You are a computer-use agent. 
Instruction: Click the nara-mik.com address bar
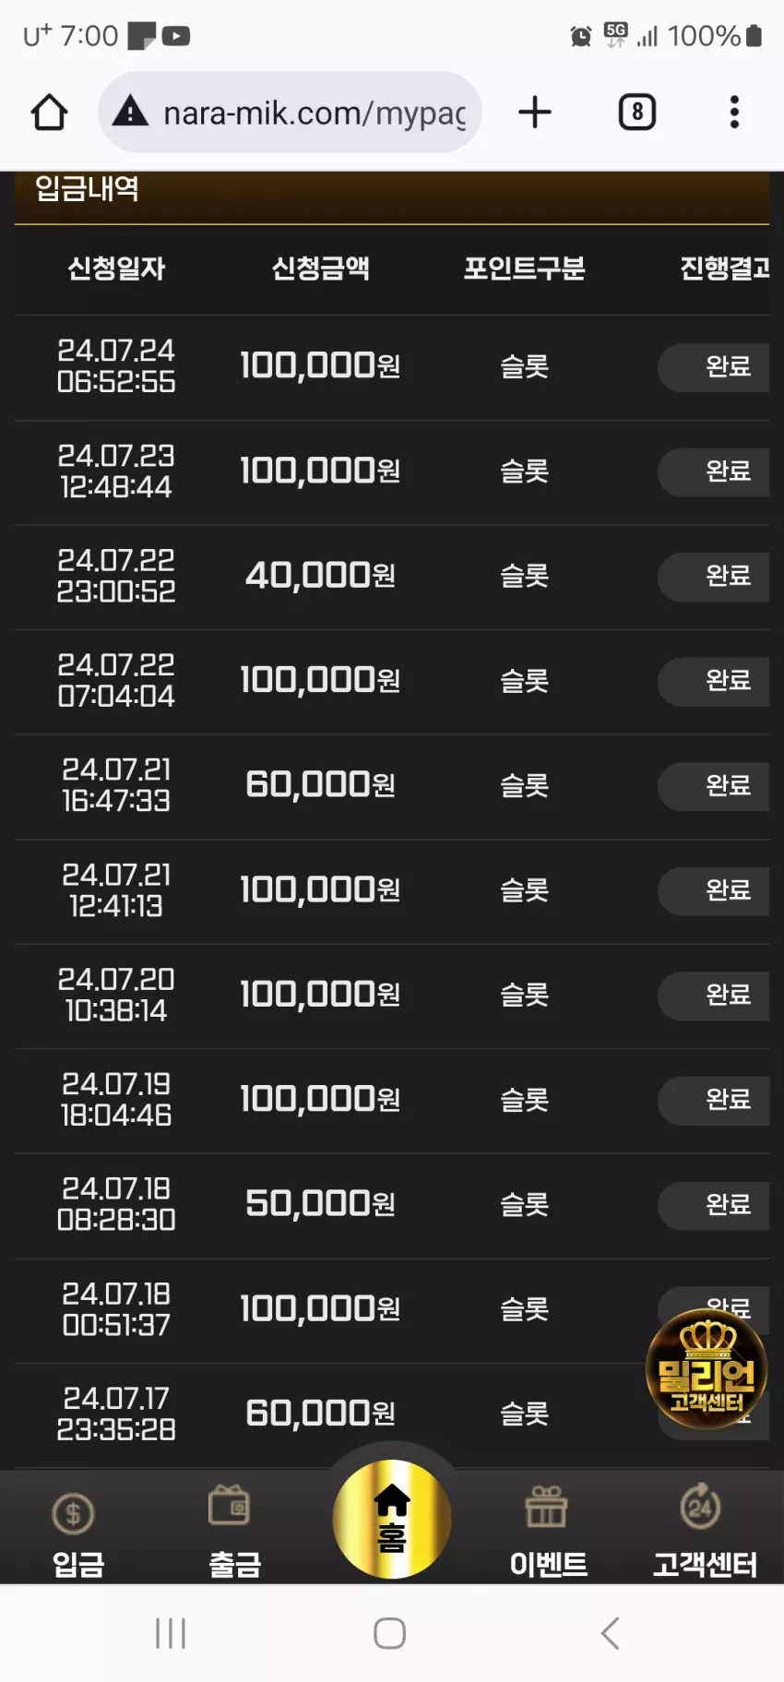click(x=290, y=113)
